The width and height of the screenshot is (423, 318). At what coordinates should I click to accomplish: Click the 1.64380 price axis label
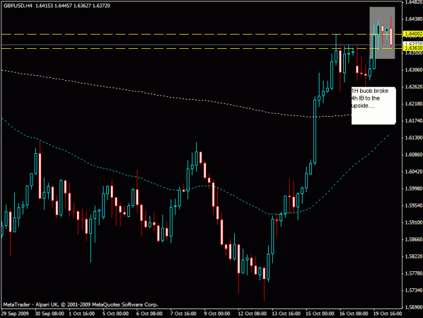point(414,19)
